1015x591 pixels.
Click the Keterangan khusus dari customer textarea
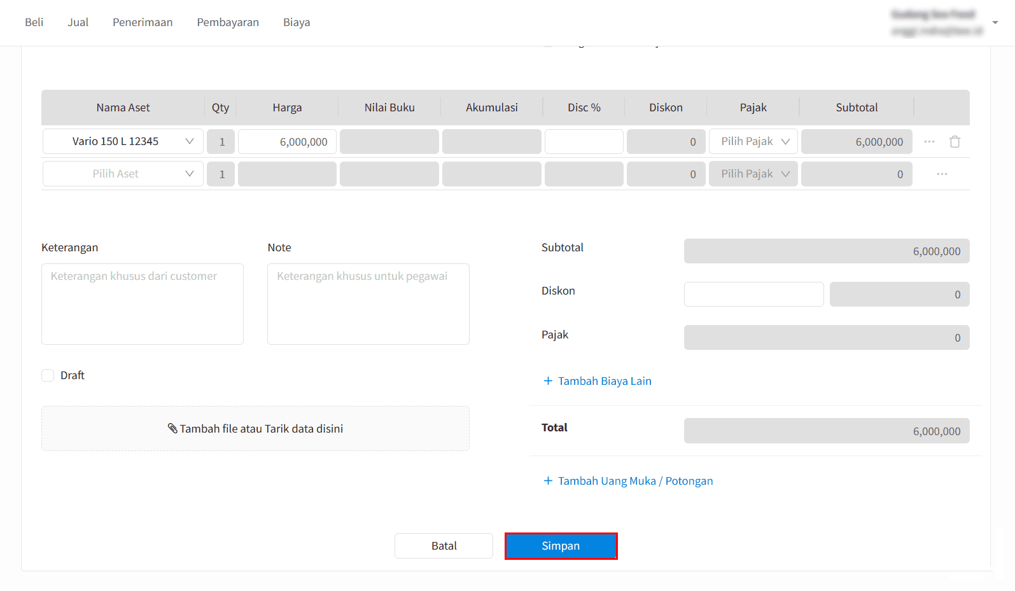(x=143, y=304)
